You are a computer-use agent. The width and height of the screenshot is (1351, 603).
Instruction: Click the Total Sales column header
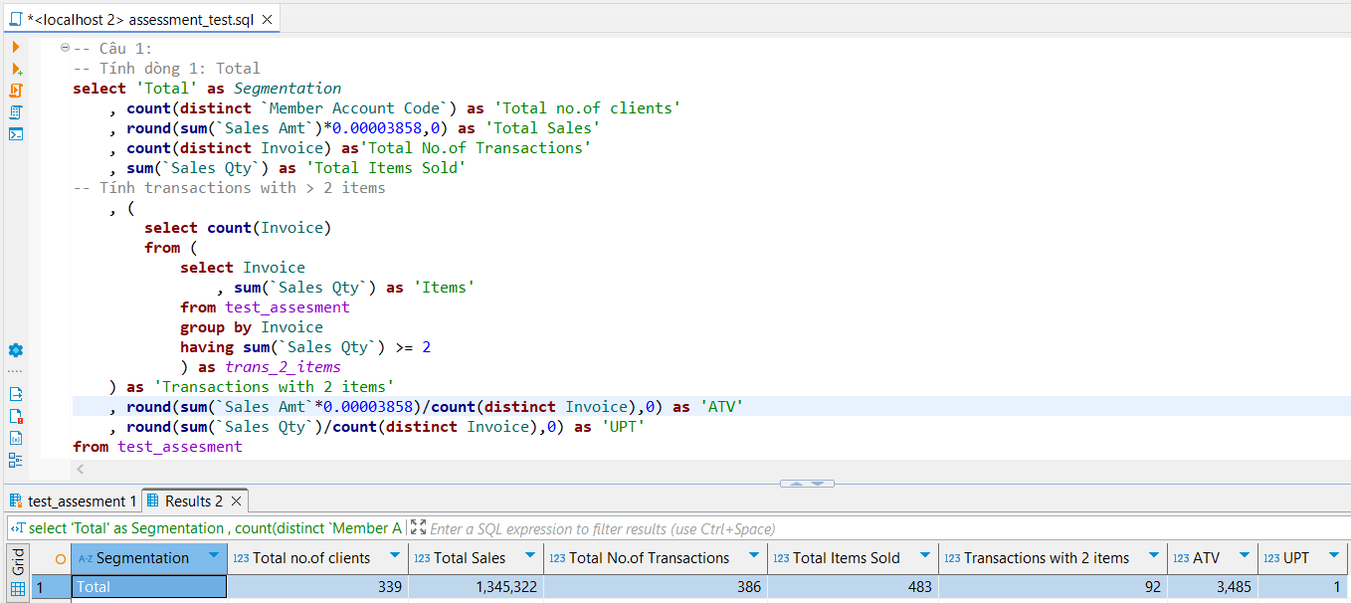(476, 557)
